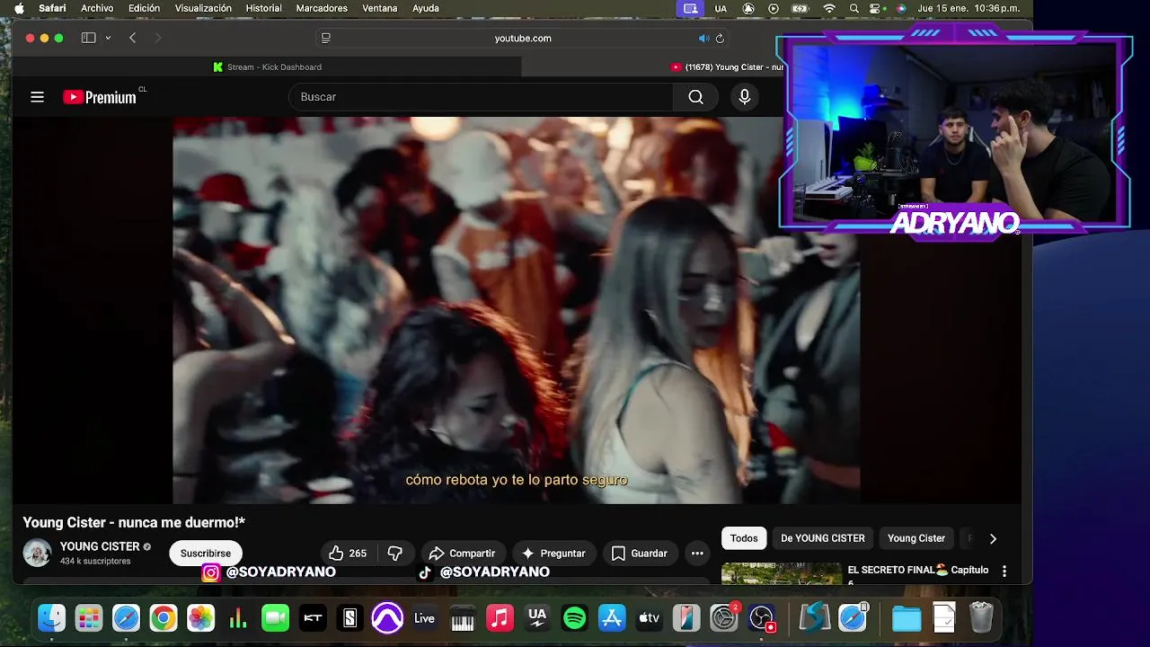Image resolution: width=1150 pixels, height=647 pixels.
Task: Open the piano keyboard app in the Dock
Action: point(463,618)
